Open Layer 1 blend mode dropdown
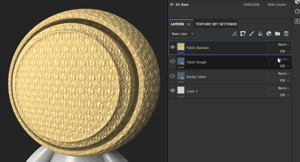The width and height of the screenshot is (300, 162). click(283, 88)
